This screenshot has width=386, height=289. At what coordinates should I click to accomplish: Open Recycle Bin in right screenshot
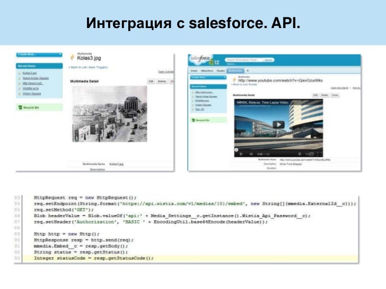[200, 120]
